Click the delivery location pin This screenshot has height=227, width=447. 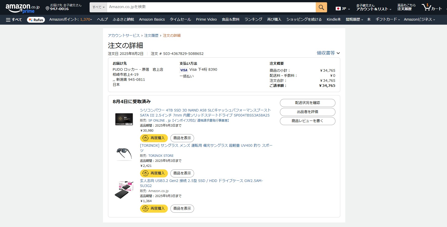pos(47,9)
